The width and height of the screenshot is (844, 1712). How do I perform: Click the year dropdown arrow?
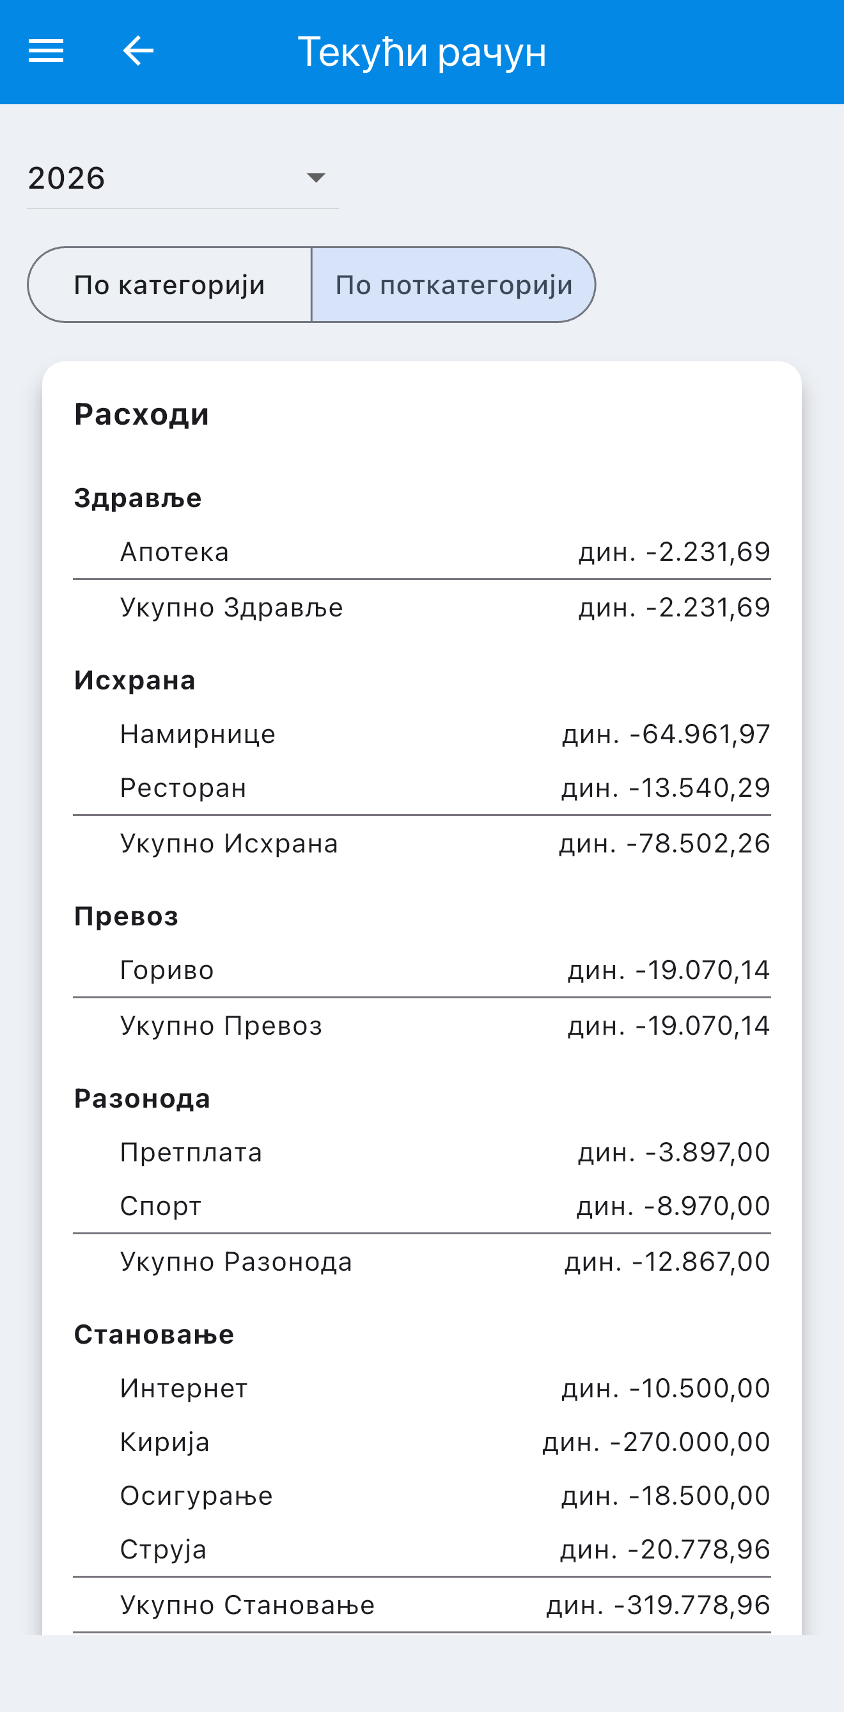pyautogui.click(x=316, y=177)
